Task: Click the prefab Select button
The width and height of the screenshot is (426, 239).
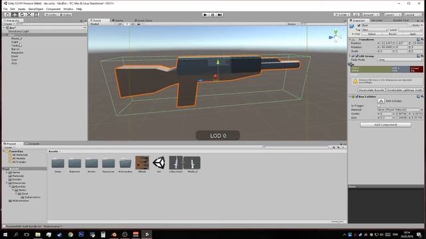Action: (371, 34)
